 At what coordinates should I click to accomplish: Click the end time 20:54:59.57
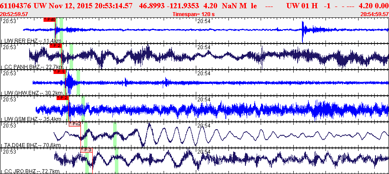(375, 14)
